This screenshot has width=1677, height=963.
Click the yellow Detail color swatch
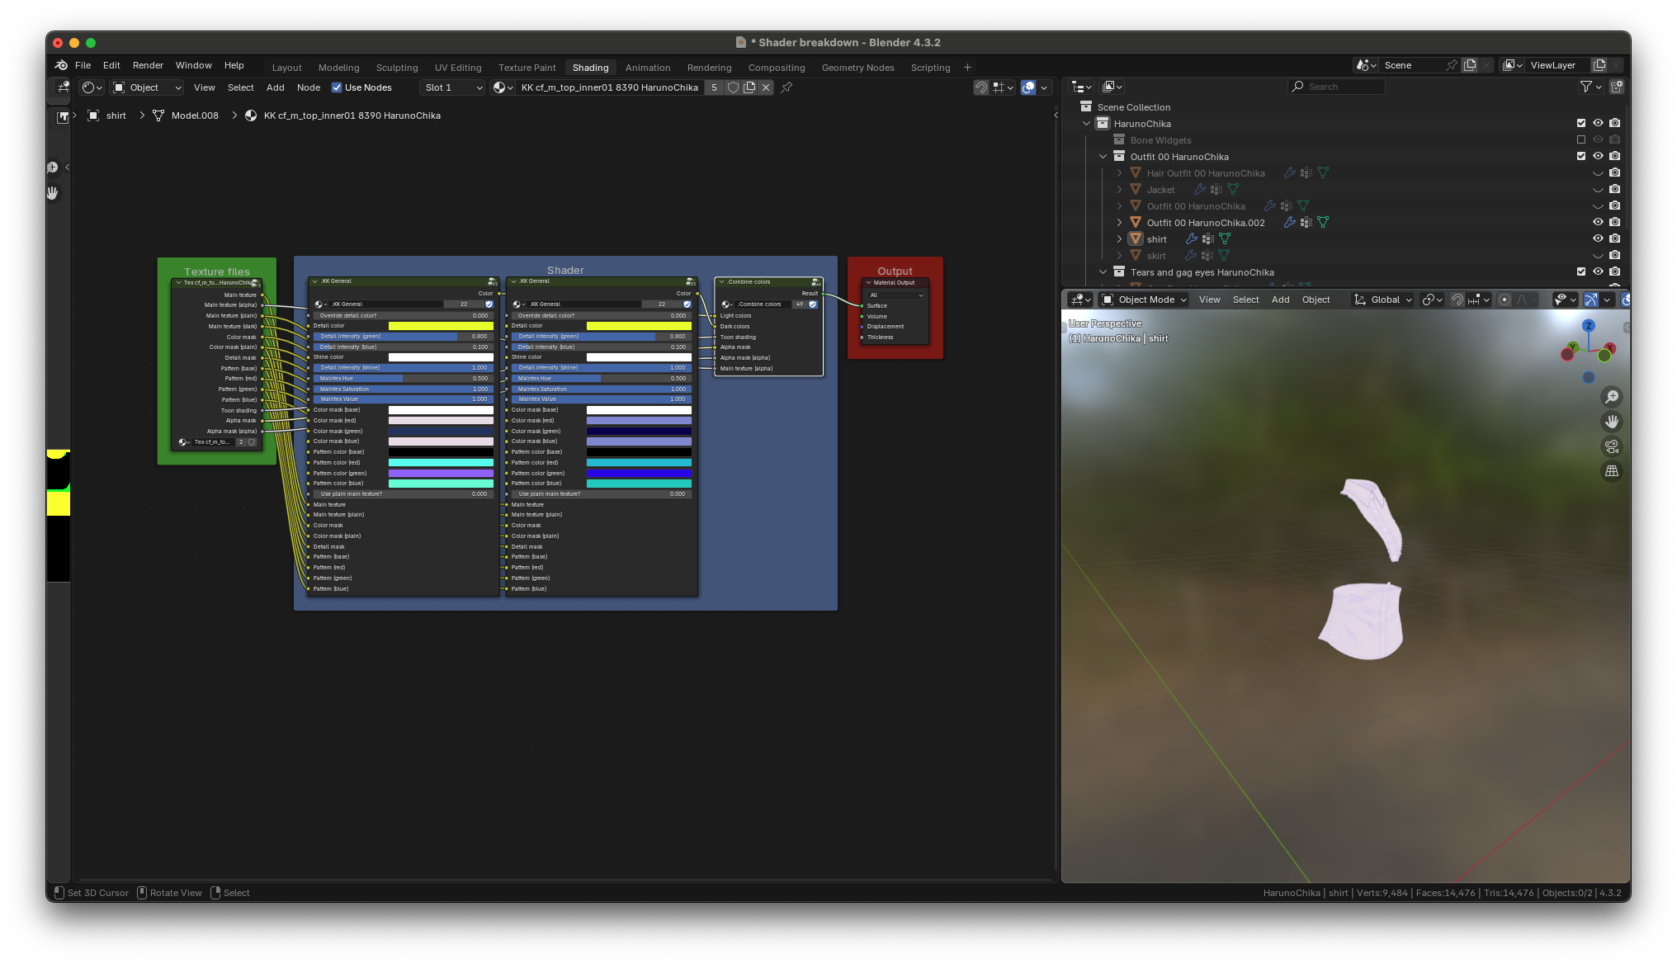click(441, 326)
